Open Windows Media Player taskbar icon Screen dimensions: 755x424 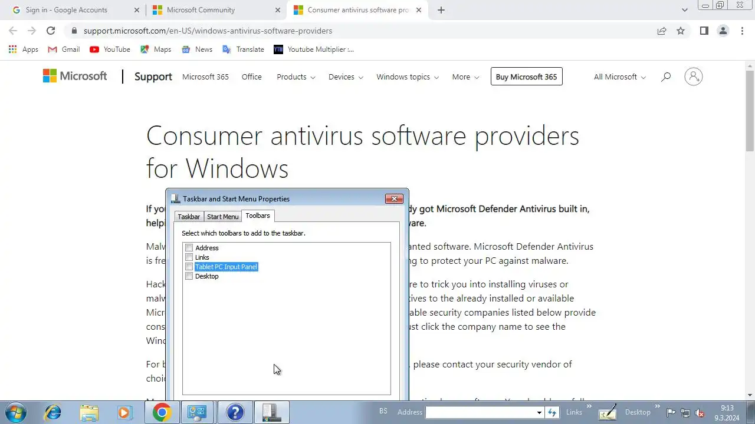(x=124, y=412)
